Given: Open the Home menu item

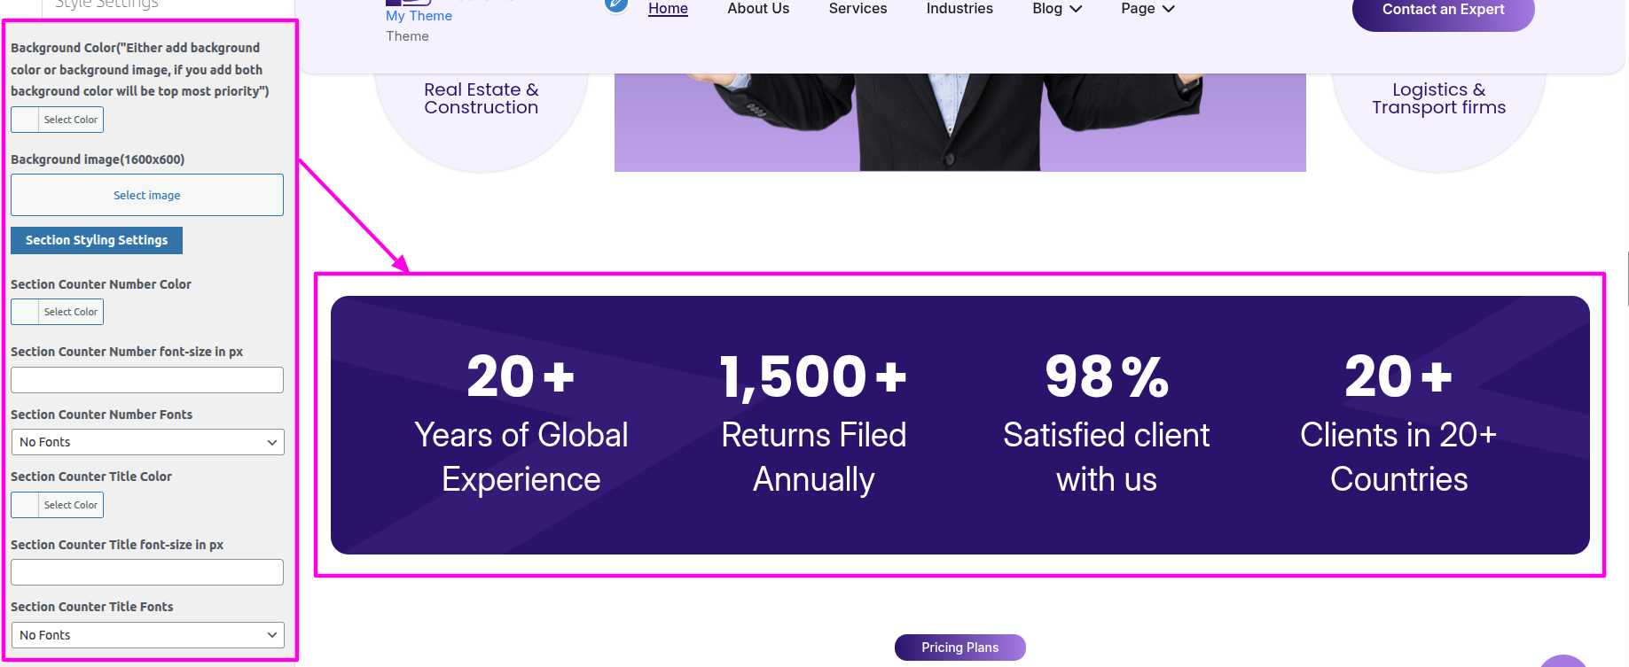Looking at the screenshot, I should pos(668,9).
